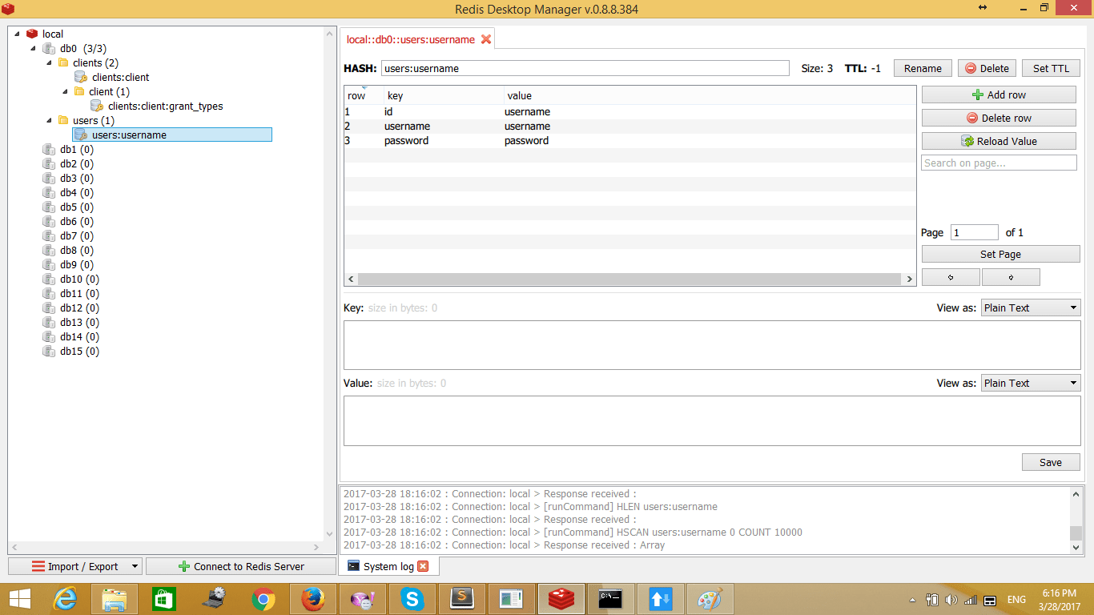Click the Reload Value button
The width and height of the screenshot is (1094, 615).
(999, 141)
